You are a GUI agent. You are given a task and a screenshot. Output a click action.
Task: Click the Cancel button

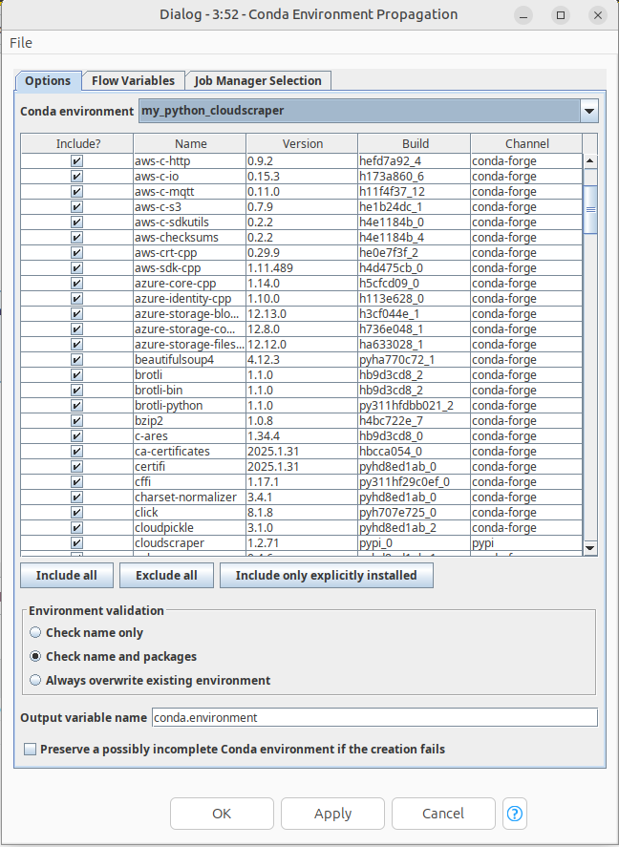(x=443, y=813)
